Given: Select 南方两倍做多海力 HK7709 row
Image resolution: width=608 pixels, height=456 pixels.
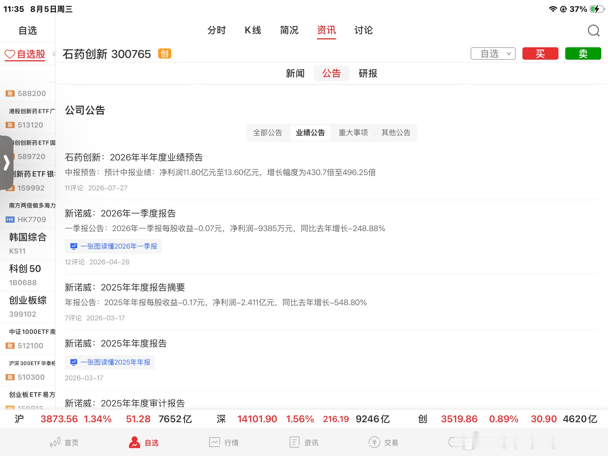Looking at the screenshot, I should click(28, 212).
